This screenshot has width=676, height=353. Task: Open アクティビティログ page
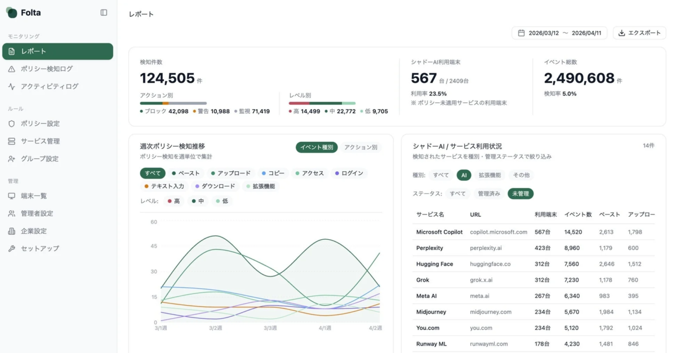pos(57,86)
